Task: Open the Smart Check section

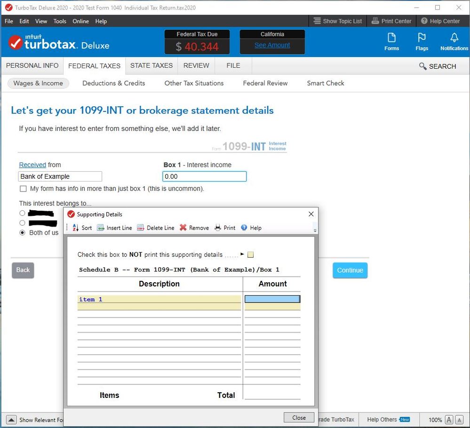Action: pos(326,83)
